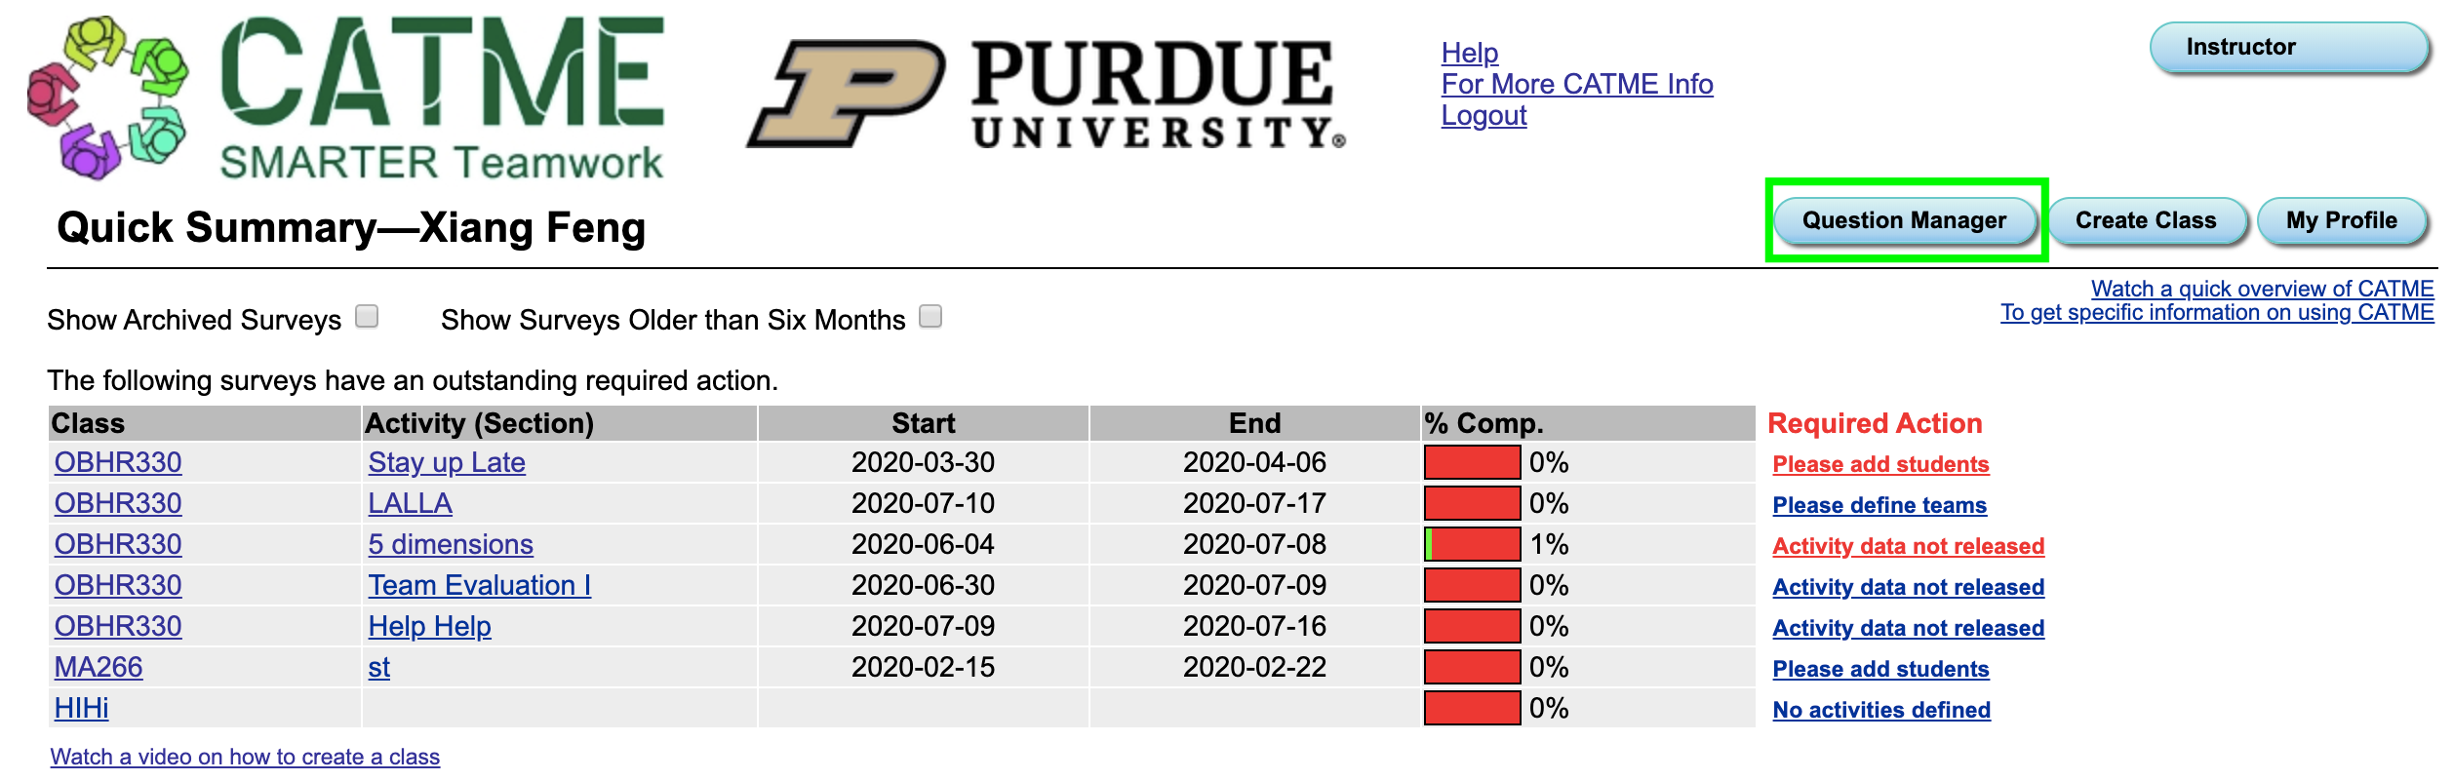Log out using the Logout link

pos(1484,116)
